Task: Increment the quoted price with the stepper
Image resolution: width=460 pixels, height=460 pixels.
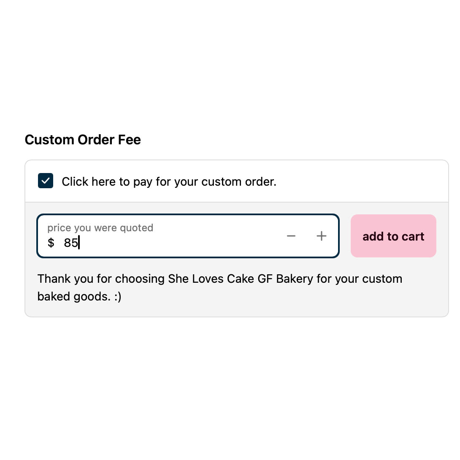Action: (x=322, y=236)
